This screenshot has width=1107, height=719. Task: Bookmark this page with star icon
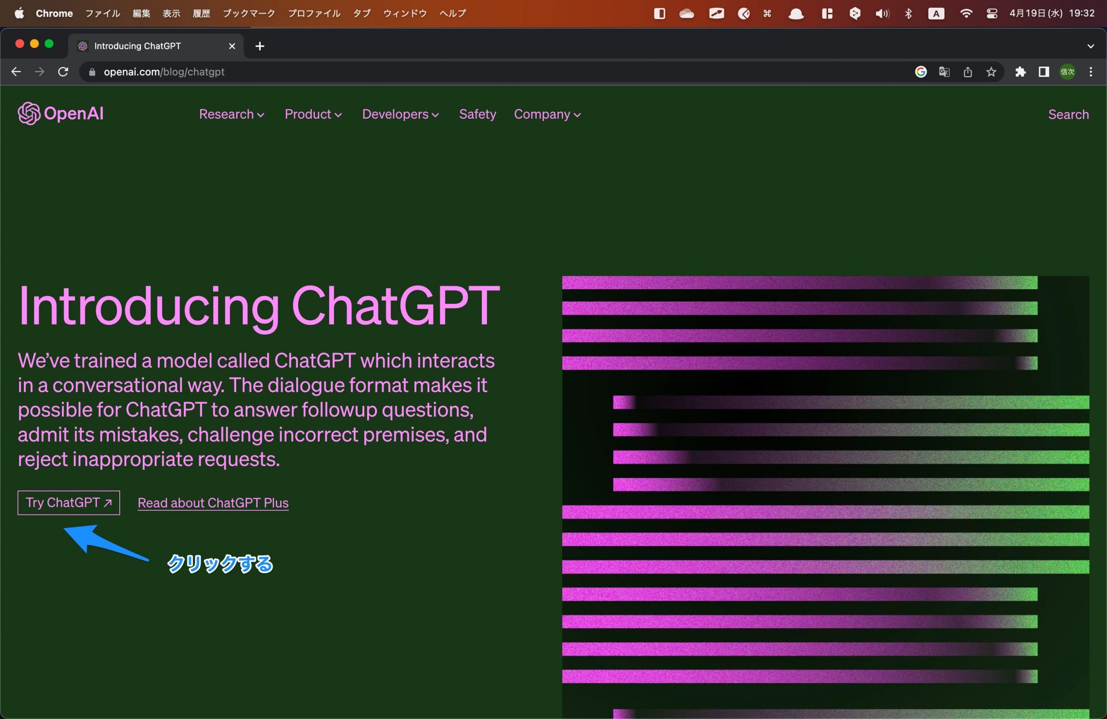pyautogui.click(x=991, y=72)
